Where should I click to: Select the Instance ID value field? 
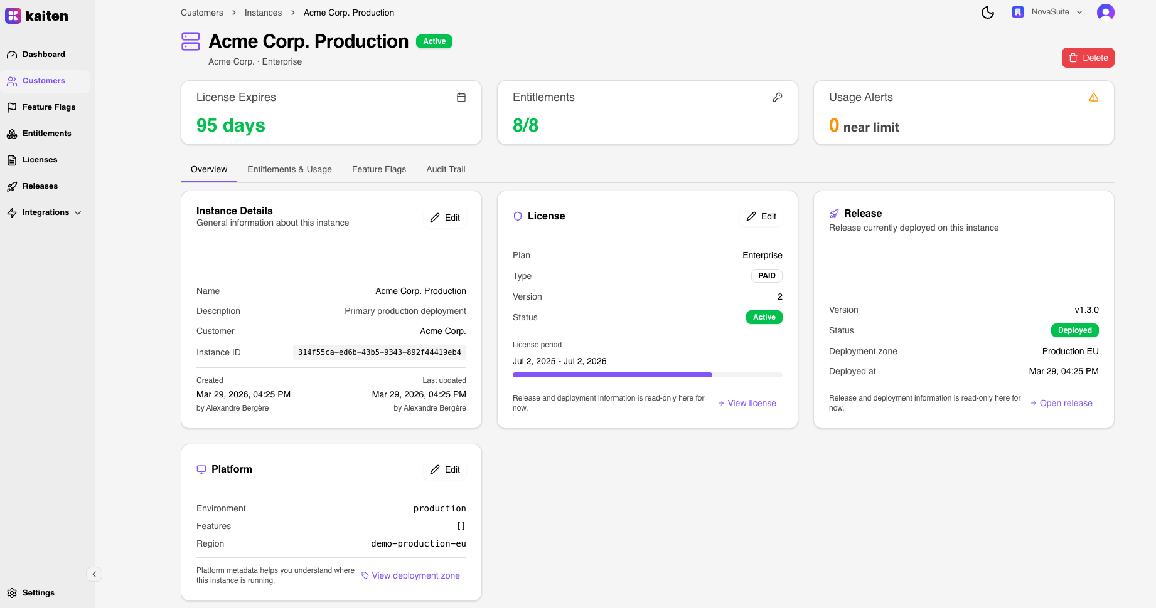pos(379,352)
